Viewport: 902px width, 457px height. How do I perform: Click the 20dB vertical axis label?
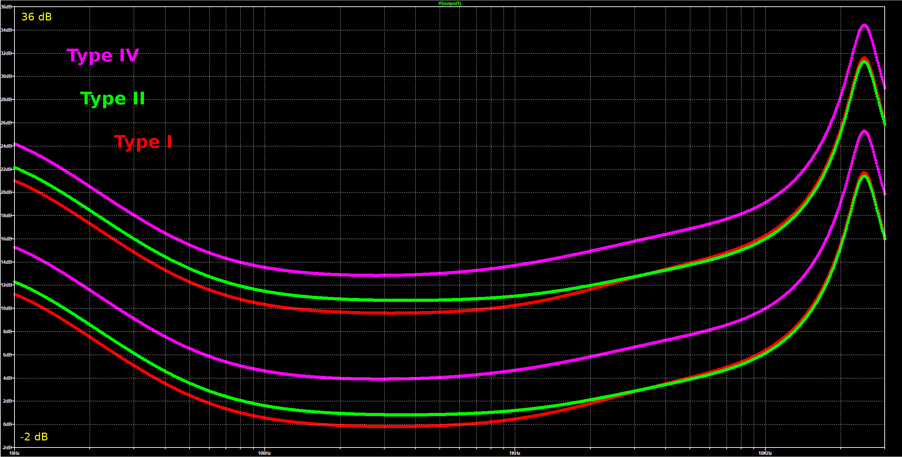[x=6, y=192]
